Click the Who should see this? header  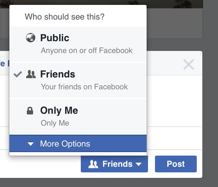click(64, 17)
